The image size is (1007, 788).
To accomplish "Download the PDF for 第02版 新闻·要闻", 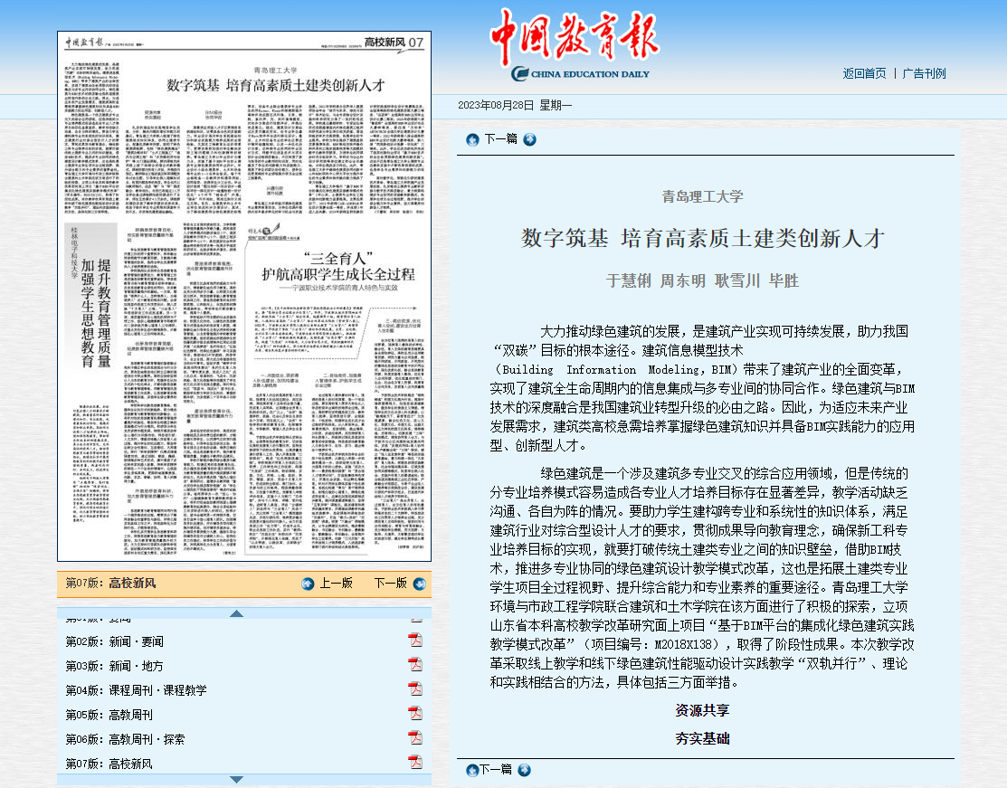I will (415, 641).
